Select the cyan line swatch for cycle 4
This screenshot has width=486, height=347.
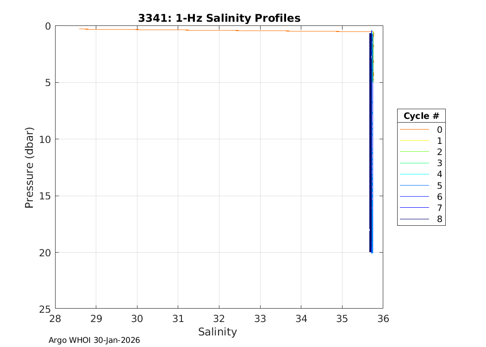(414, 174)
